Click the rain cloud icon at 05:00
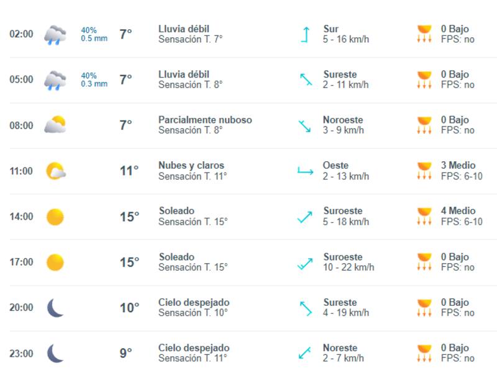497x371 pixels. point(55,80)
